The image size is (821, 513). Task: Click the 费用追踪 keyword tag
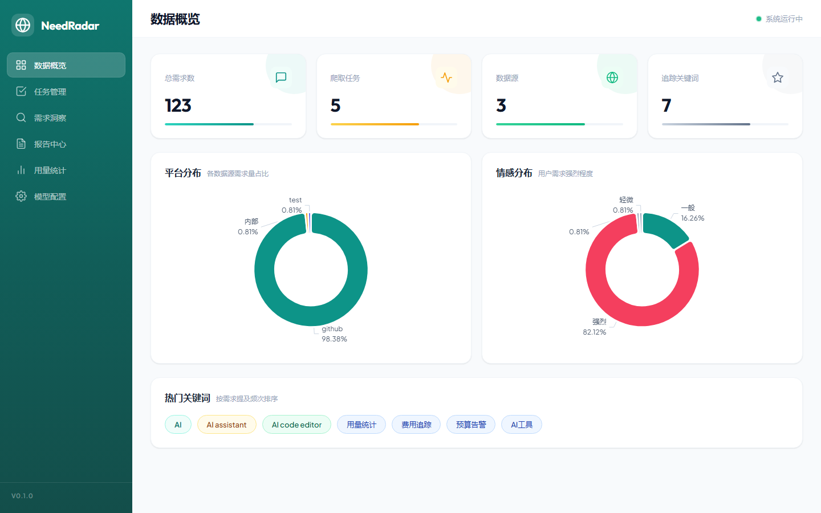[x=416, y=425]
